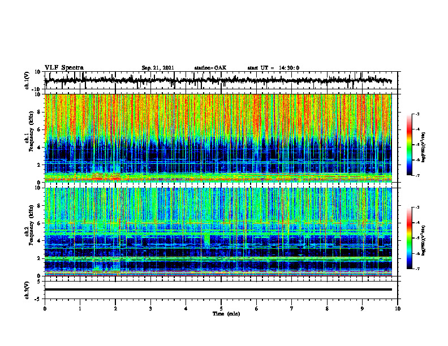Click the time axis tick label "9"
Screen dimensions: 448x346
362,309
